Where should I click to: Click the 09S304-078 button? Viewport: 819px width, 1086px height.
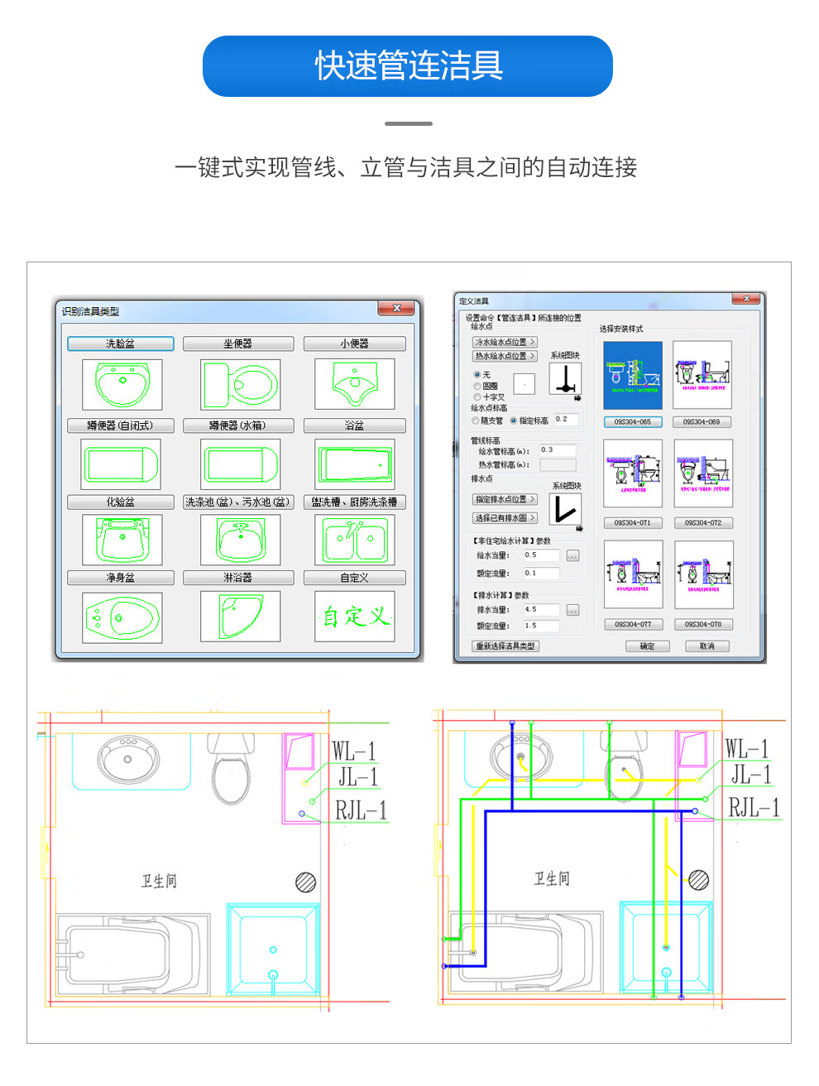point(702,625)
